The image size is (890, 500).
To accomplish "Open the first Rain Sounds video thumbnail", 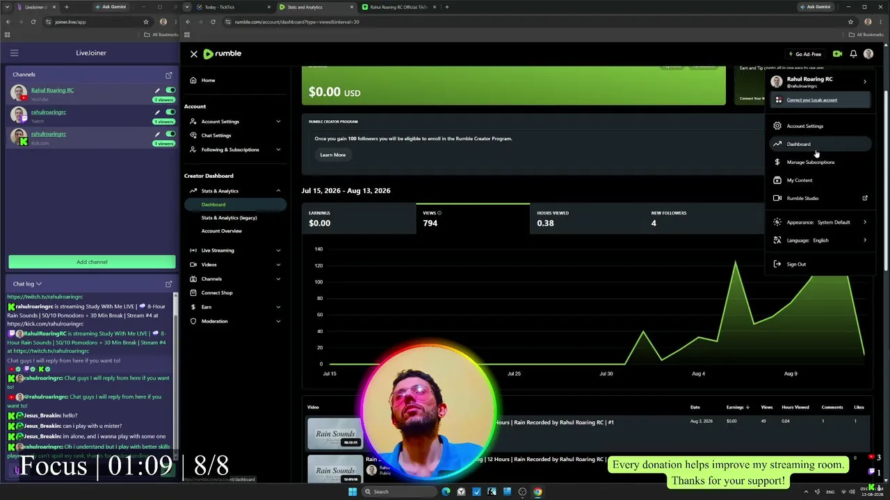I will pos(335,434).
